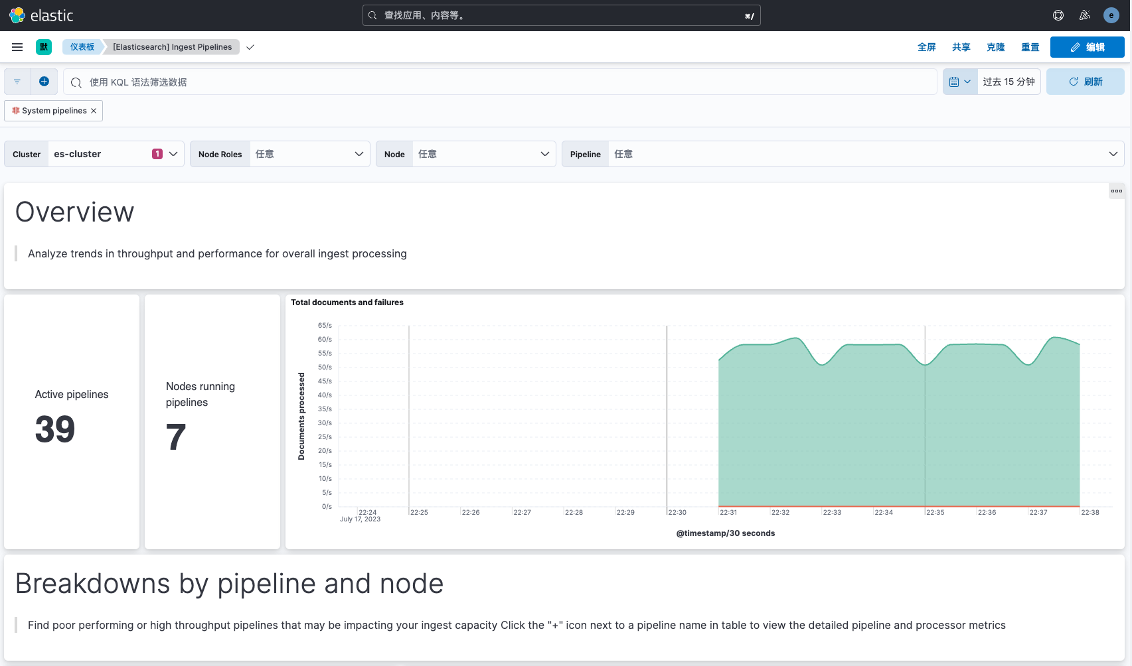Focus the global search field
Image resolution: width=1132 pixels, height=666 pixels.
pyautogui.click(x=562, y=15)
